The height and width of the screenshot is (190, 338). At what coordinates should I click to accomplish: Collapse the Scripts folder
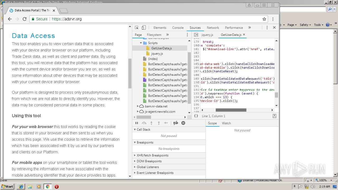pos(141,43)
